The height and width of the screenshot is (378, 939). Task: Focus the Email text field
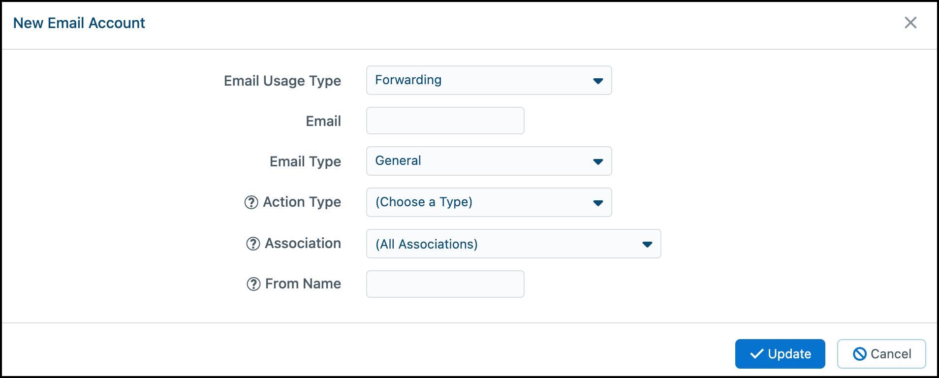click(445, 121)
